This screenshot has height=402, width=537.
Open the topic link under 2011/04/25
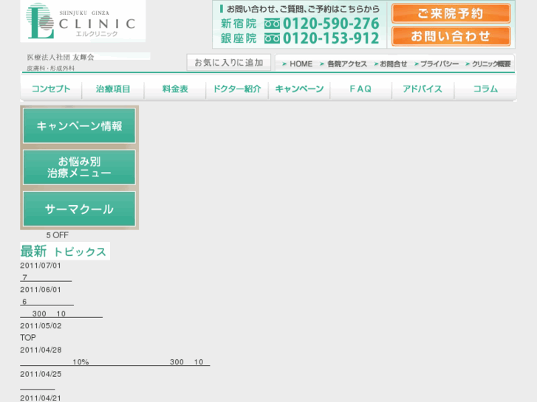(38, 387)
